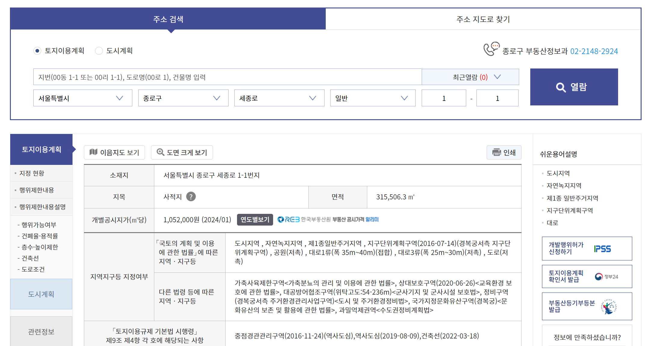Click magnifier icon on 도면 크게 보기
Image resolution: width=659 pixels, height=346 pixels.
click(x=160, y=152)
